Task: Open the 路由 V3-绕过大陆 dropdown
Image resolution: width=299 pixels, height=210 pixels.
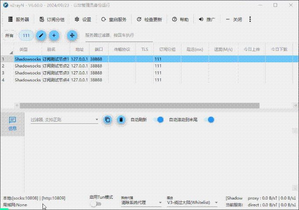Action: (192, 203)
